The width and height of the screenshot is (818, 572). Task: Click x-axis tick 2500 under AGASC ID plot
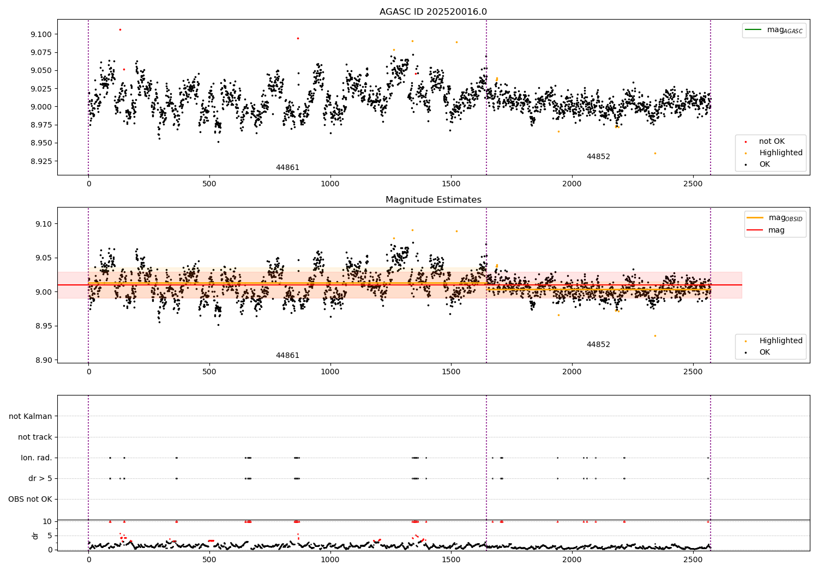point(693,184)
